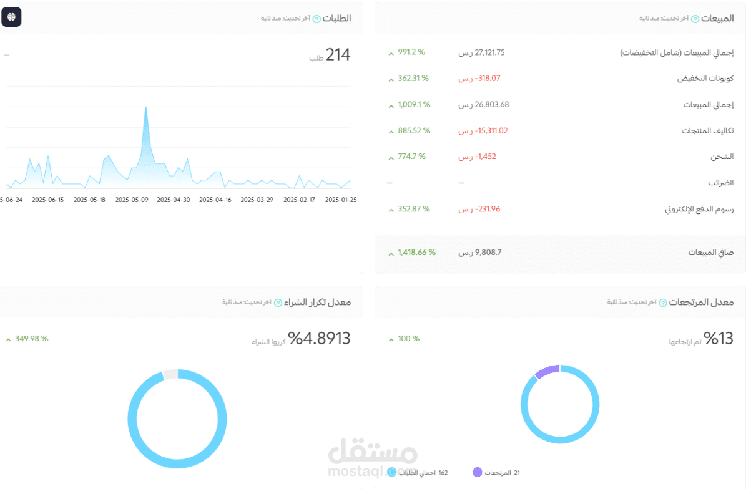The height and width of the screenshot is (489, 746).
Task: Click اجمالي الطلبات 162 legend label
Action: (x=423, y=472)
